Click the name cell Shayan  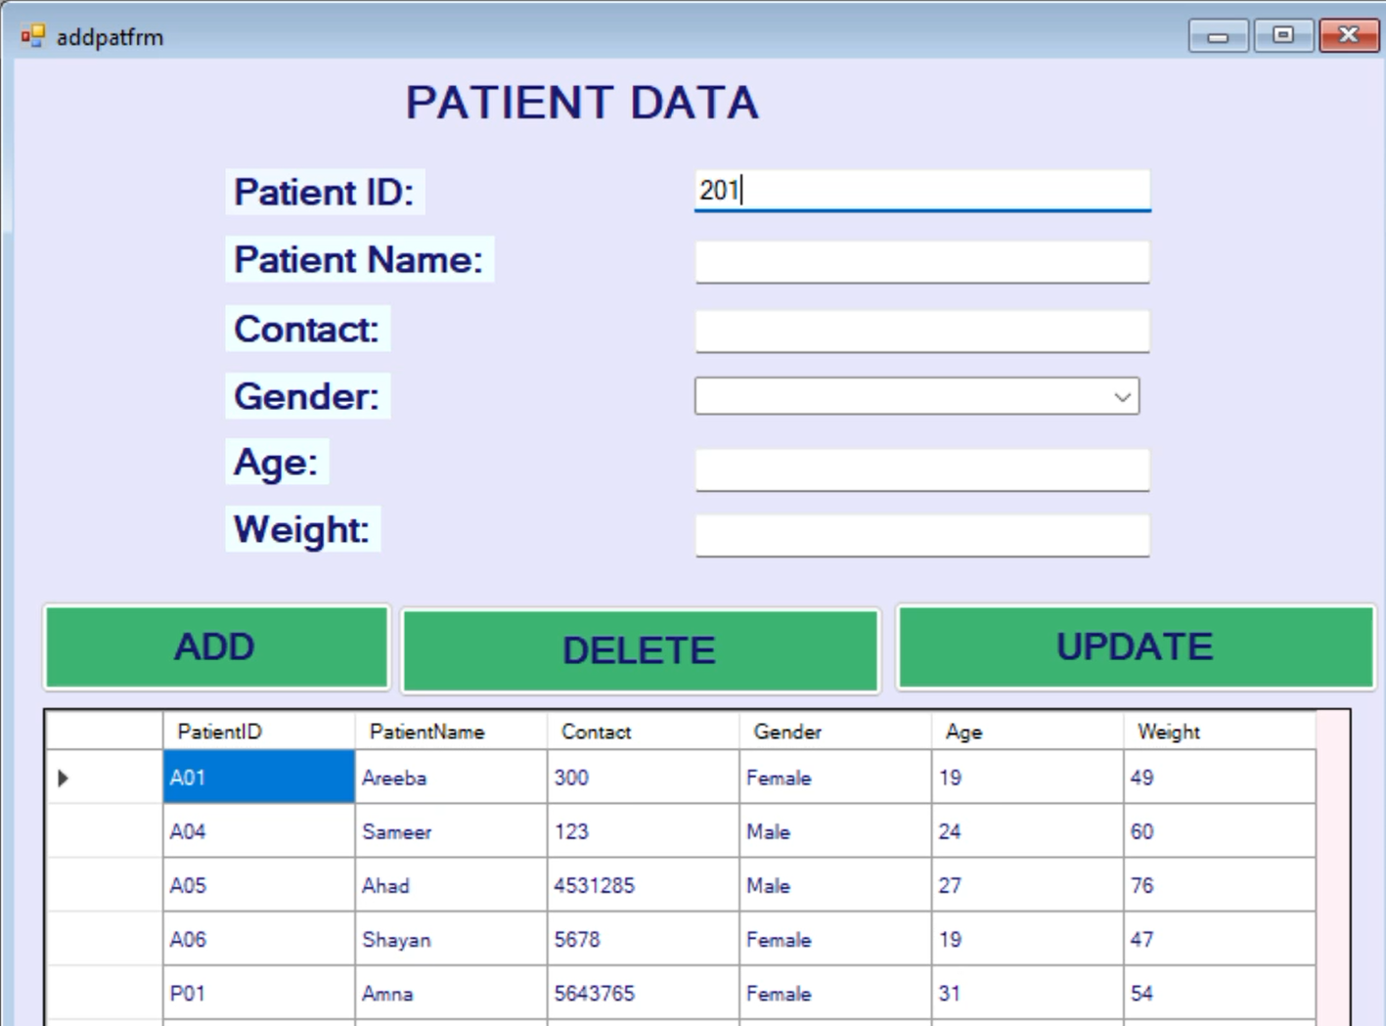[451, 939]
